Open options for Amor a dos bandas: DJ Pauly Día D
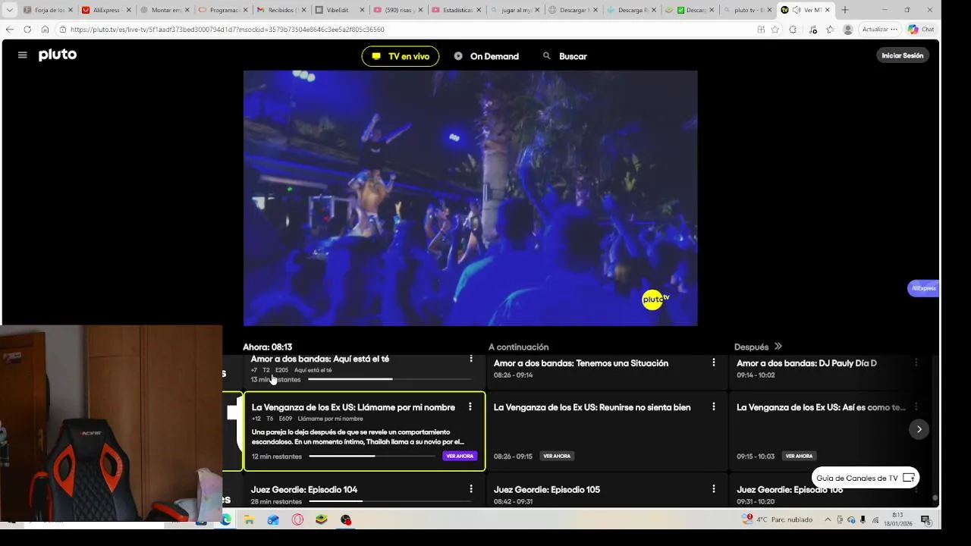Viewport: 971px width, 546px height. (916, 363)
